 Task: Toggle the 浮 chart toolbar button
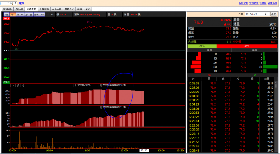pyautogui.click(x=26, y=15)
